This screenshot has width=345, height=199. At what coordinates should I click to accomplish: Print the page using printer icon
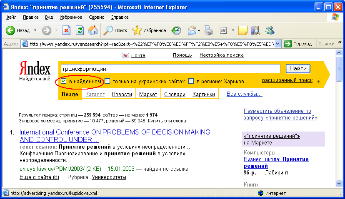tap(208, 30)
